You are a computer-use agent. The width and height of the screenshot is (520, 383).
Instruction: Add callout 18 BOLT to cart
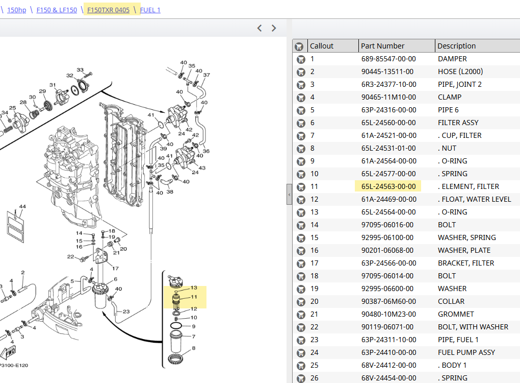click(x=301, y=276)
